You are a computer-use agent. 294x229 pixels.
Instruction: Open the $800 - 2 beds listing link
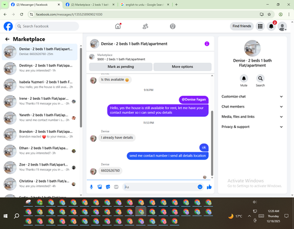click(121, 59)
